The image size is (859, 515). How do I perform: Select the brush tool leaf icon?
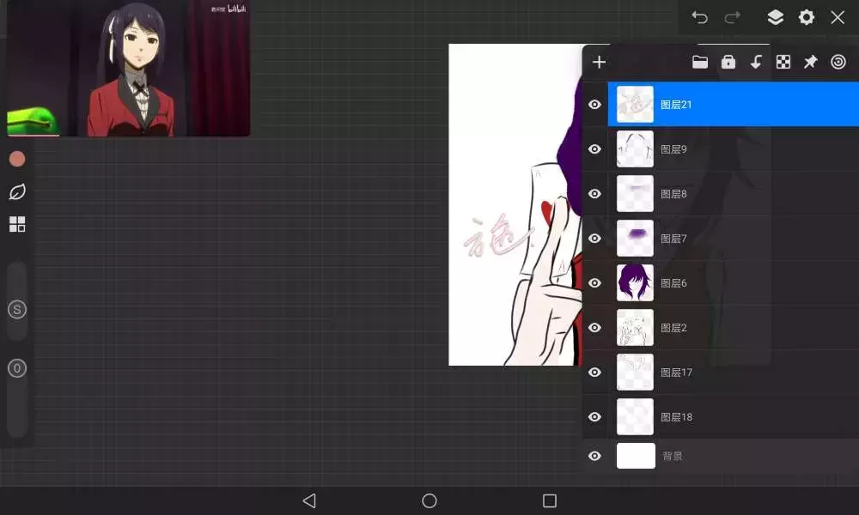[x=17, y=192]
